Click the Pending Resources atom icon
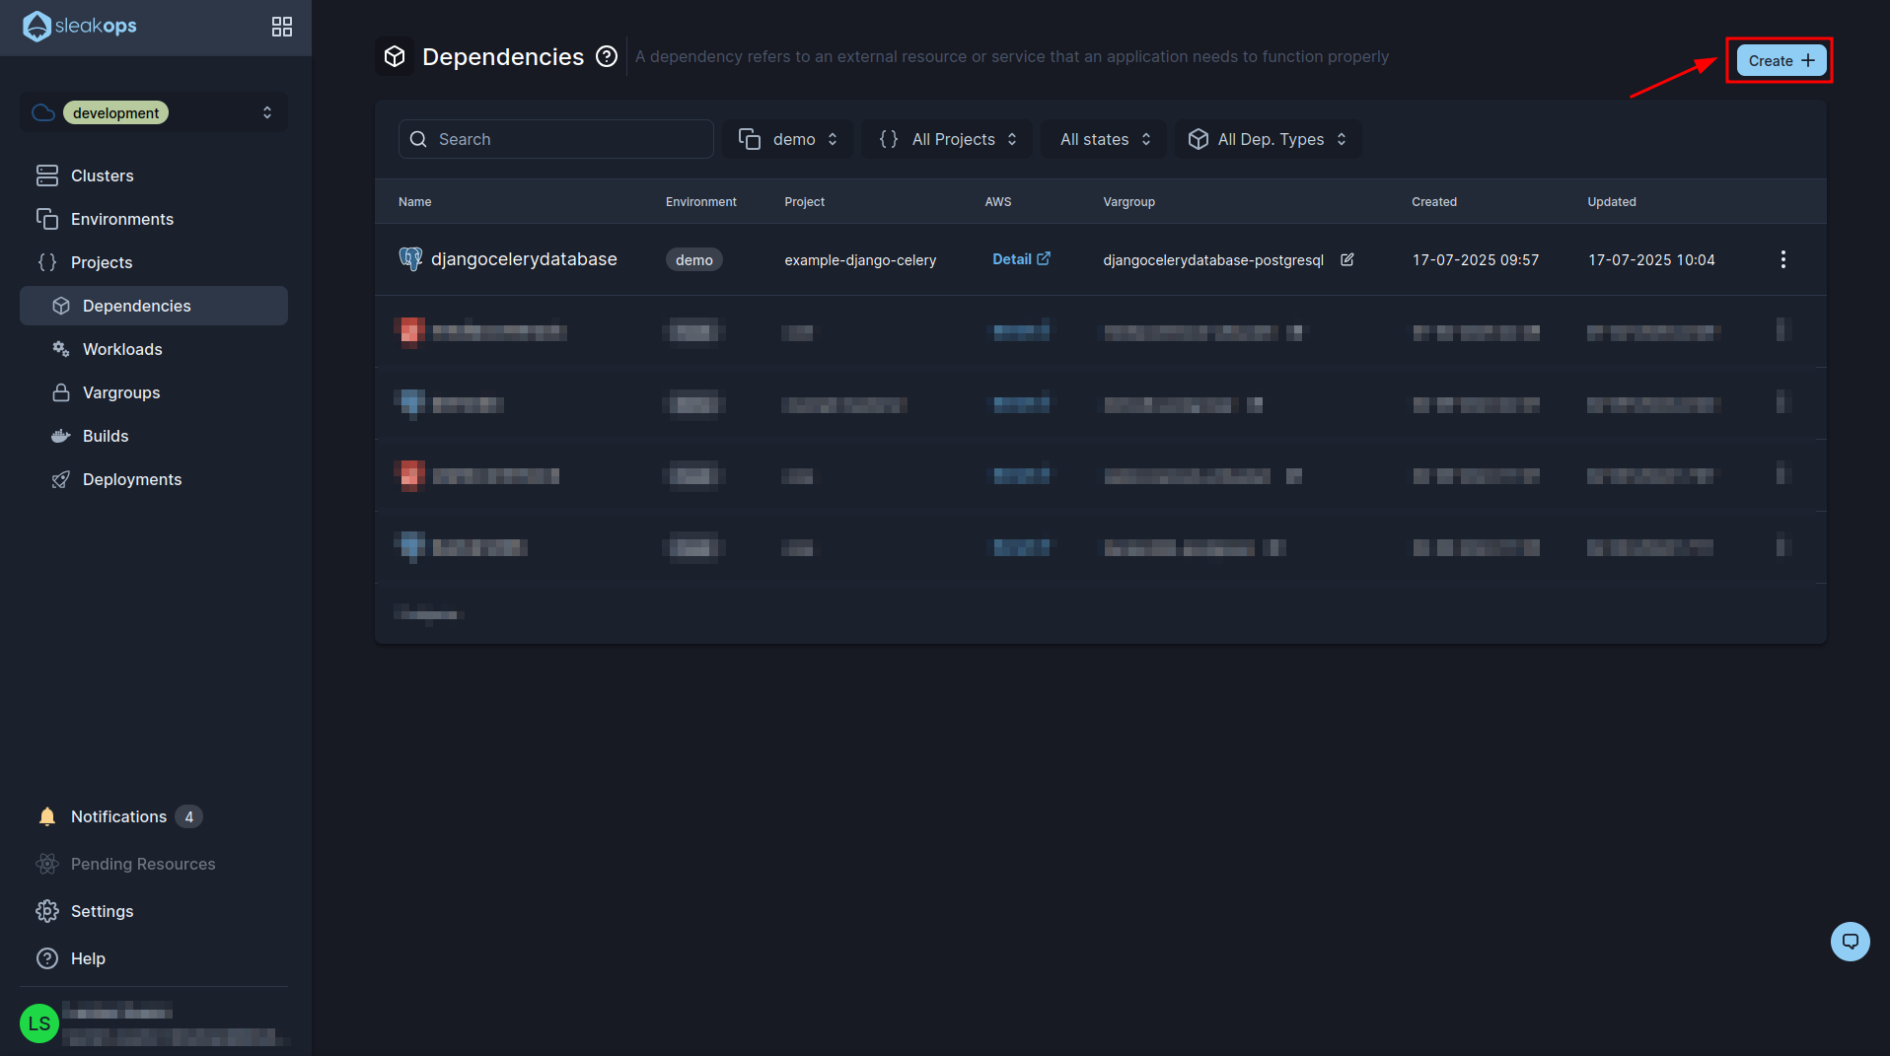Screen dimensions: 1890x1056 pyautogui.click(x=47, y=864)
